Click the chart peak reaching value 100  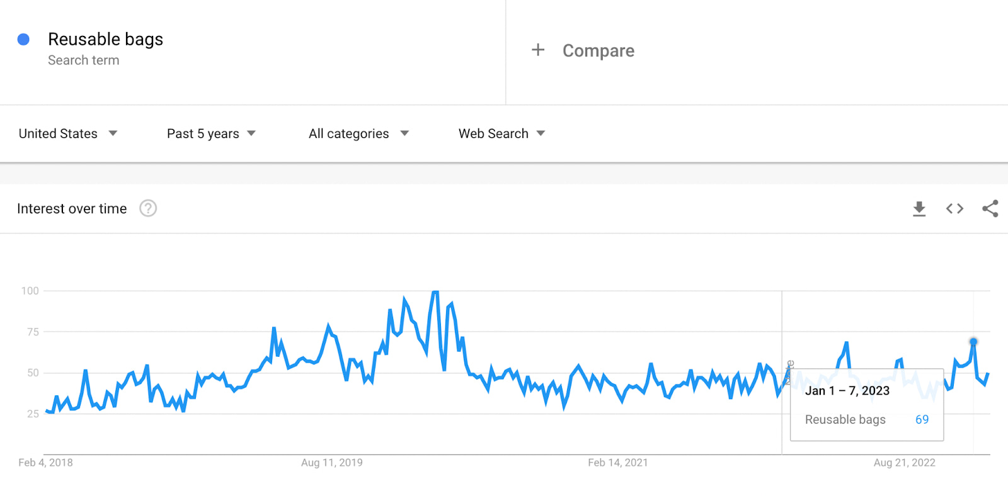[x=435, y=291]
